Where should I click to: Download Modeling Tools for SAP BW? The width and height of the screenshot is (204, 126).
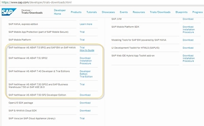(x=188, y=40)
